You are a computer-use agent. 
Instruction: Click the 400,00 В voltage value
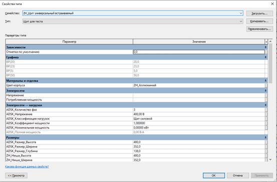click(x=199, y=114)
